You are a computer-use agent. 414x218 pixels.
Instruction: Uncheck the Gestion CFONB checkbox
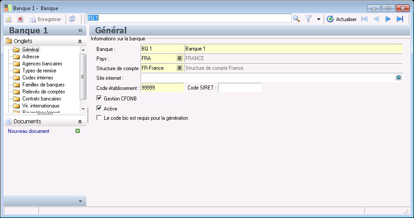[99, 98]
